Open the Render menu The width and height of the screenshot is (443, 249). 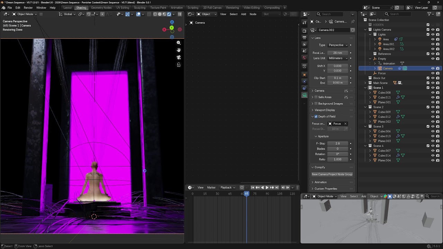coord(28,8)
